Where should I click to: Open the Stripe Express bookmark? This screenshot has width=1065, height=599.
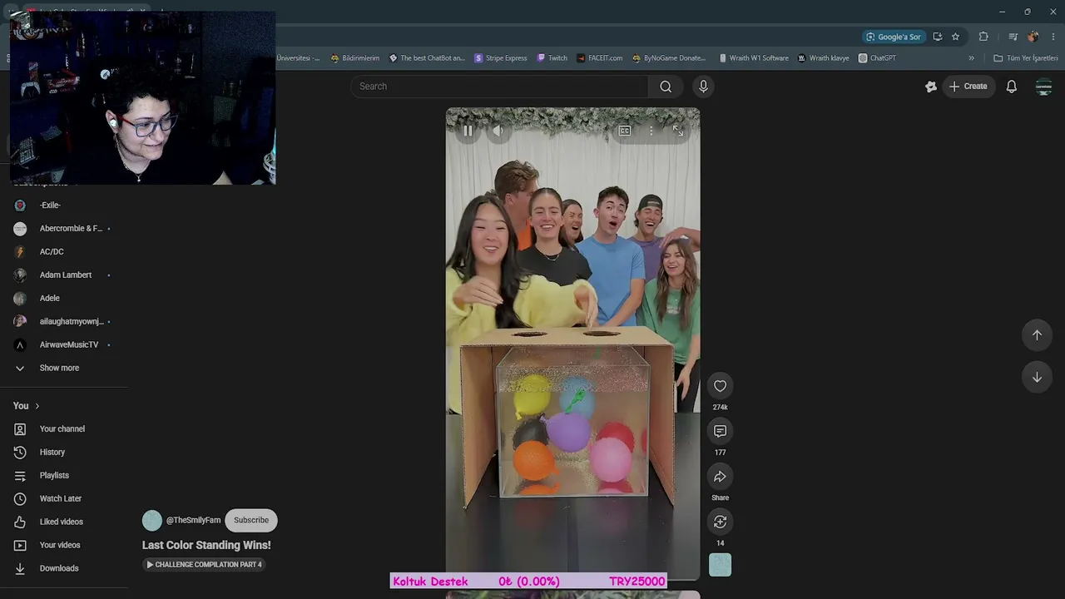click(501, 58)
